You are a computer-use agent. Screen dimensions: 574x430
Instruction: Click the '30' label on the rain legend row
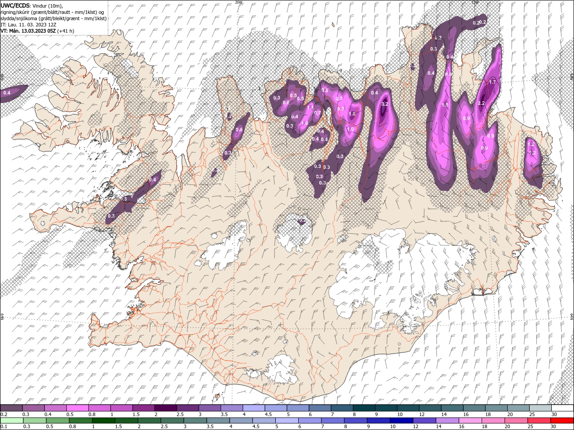(x=553, y=427)
